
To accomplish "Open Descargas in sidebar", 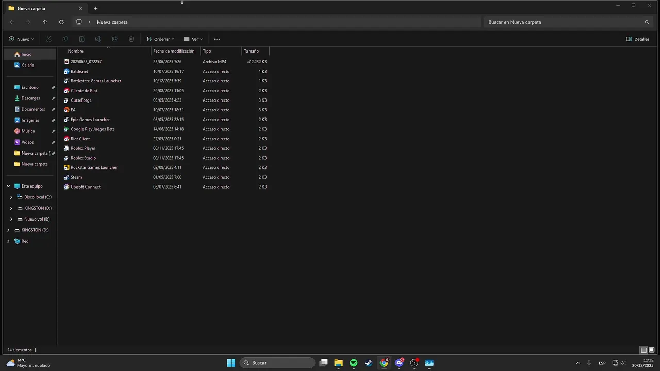I will click(x=30, y=98).
